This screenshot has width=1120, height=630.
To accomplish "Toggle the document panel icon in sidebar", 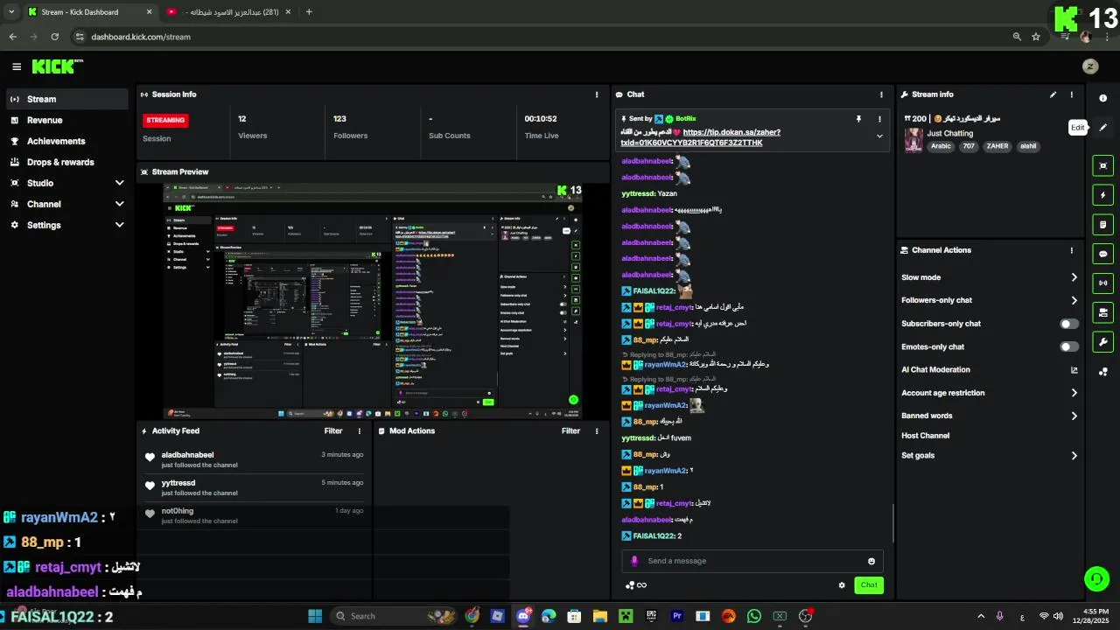I will [1102, 225].
